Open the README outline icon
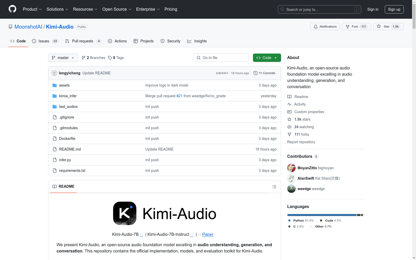This screenshot has width=416, height=260. 274,187
